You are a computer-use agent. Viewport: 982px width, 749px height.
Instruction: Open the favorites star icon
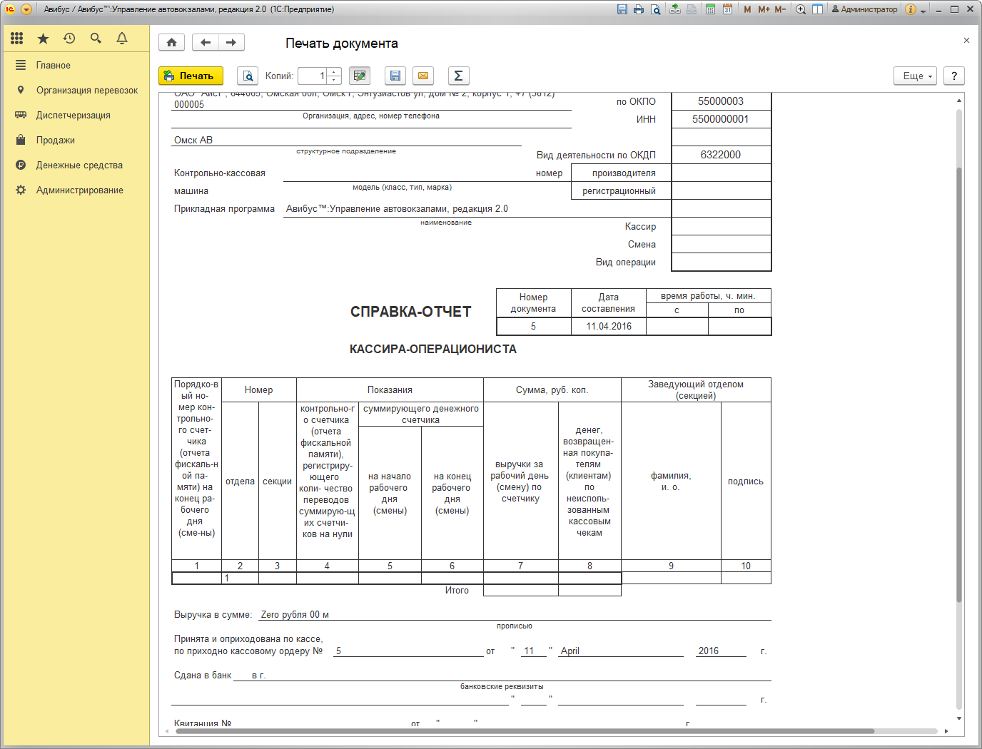[43, 39]
